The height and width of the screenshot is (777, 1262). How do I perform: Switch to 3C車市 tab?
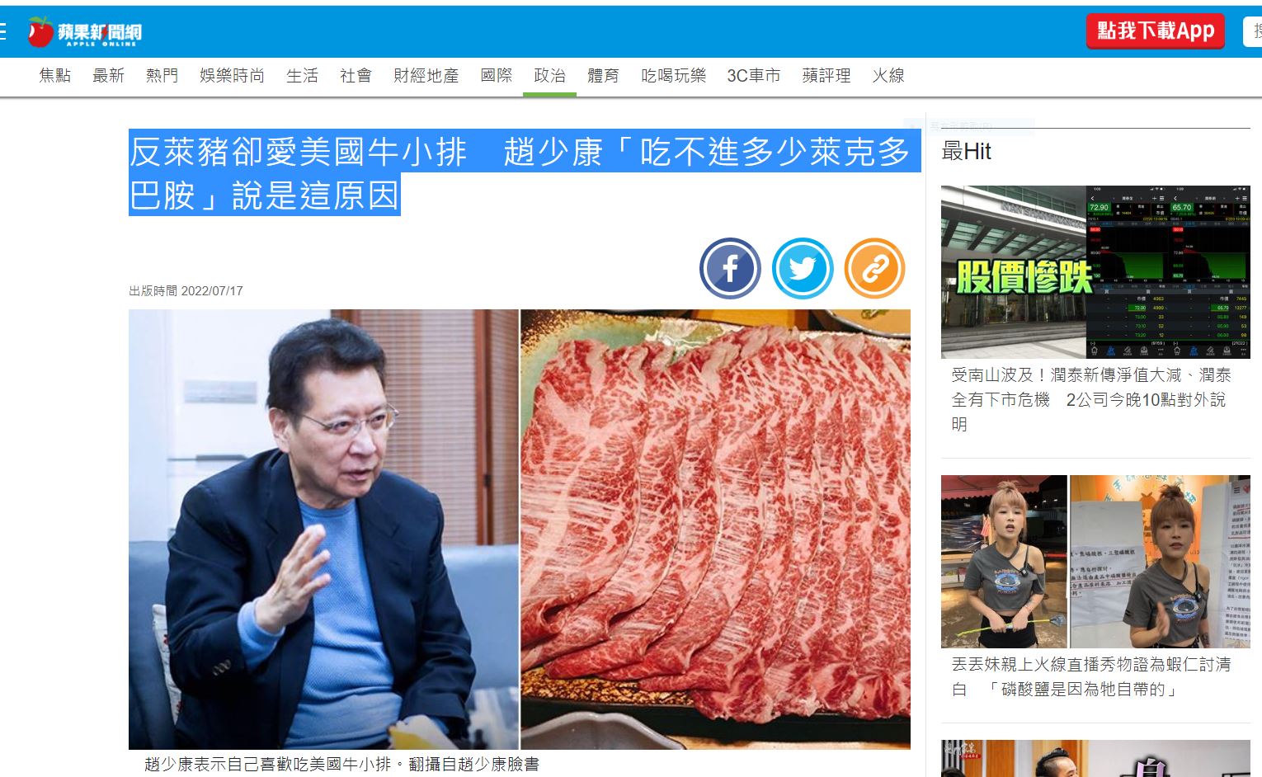pos(754,76)
